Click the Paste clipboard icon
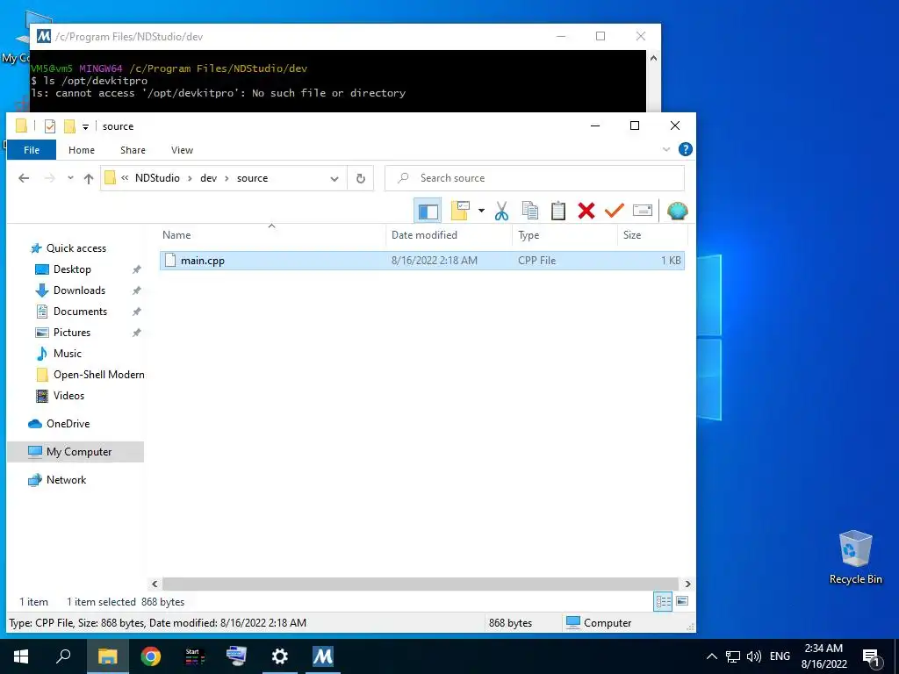Screen dimensions: 899x674 click(557, 211)
